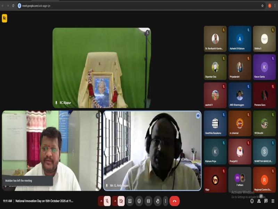Select Karun Ganta participant tile
The width and height of the screenshot is (278, 209).
point(264,67)
